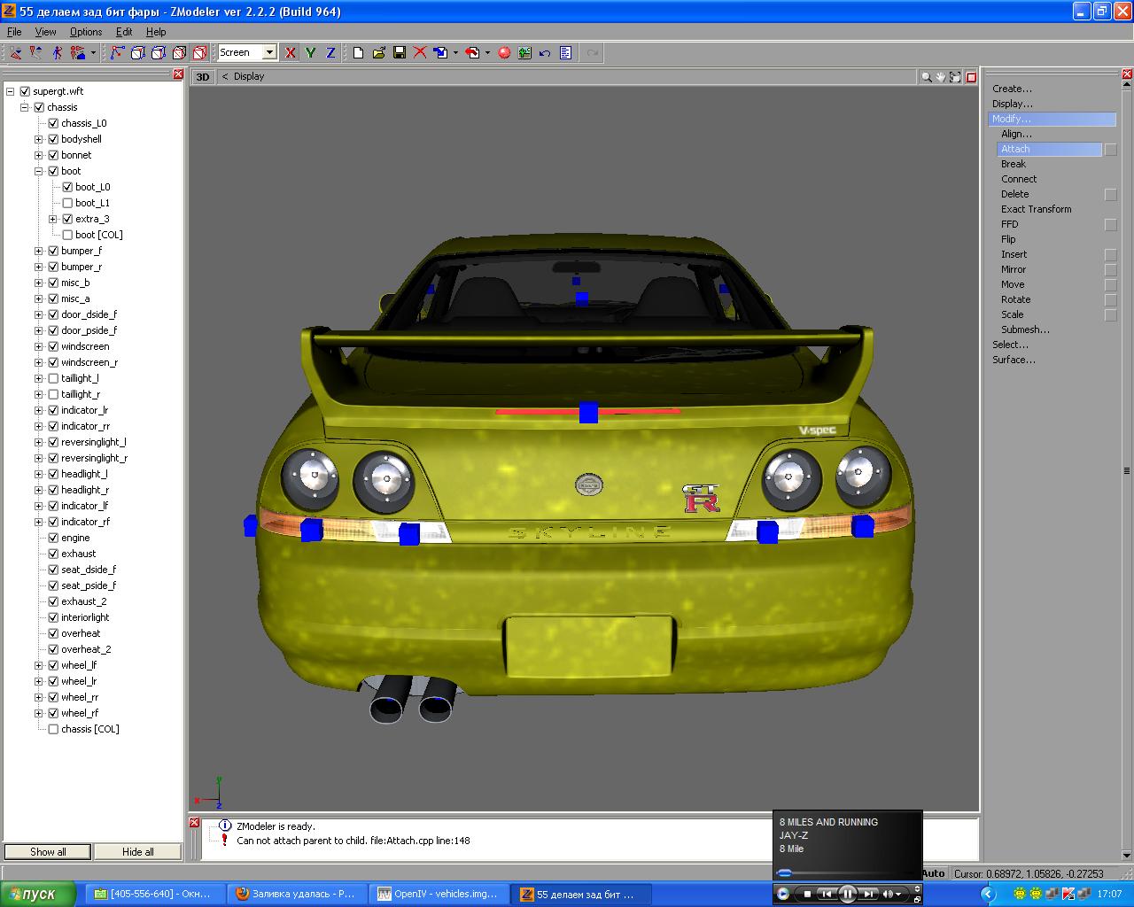Pause playback in the media player toolbar

pos(847,894)
